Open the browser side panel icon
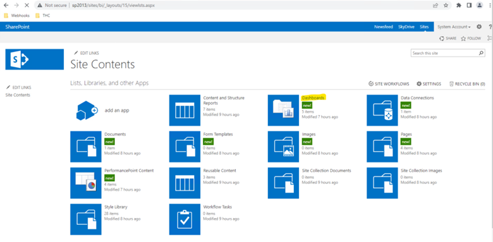 pos(469,5)
